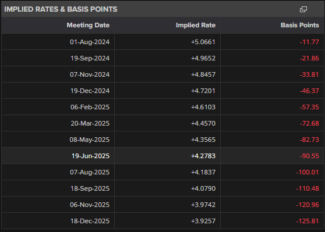Screen dimensions: 325x232
Task: Click the 07-Nov-2024 meeting row
Action: (x=162, y=74)
